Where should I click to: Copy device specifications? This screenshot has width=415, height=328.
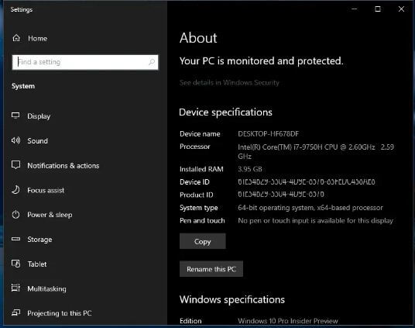(203, 241)
